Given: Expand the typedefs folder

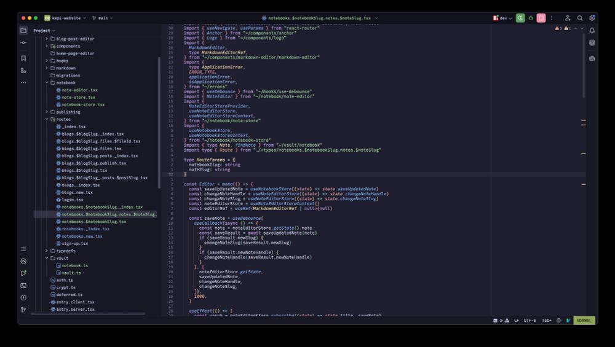Looking at the screenshot, I should [47, 251].
